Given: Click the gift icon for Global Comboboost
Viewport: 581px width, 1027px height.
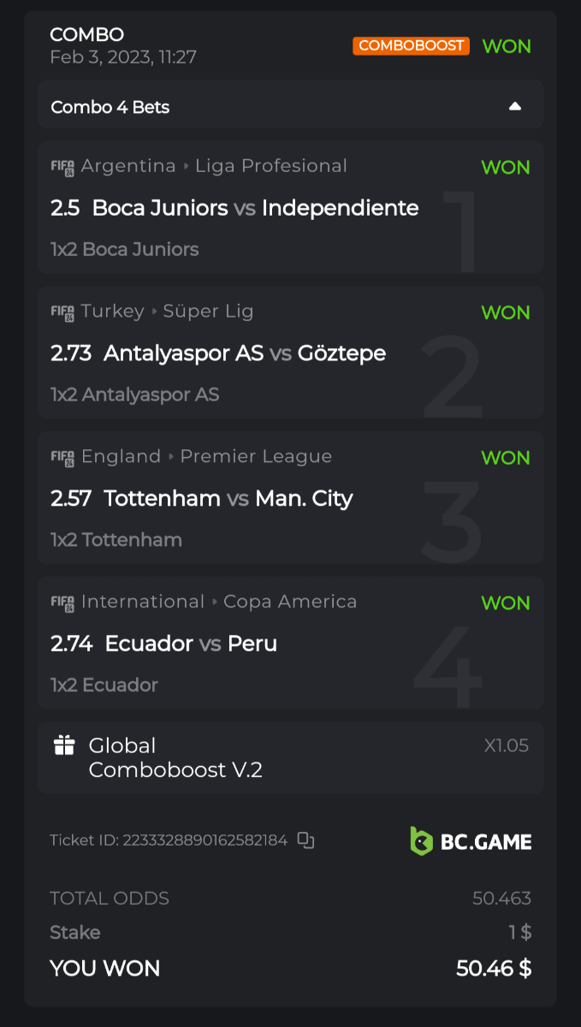Looking at the screenshot, I should coord(65,745).
